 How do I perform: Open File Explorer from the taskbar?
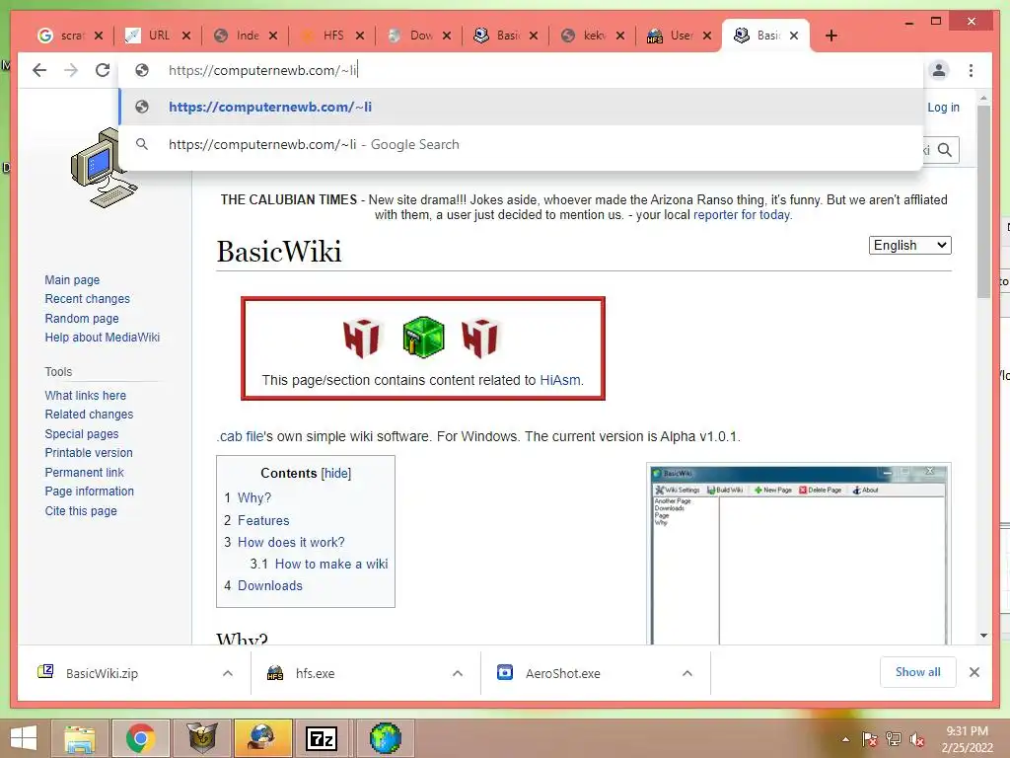[x=80, y=738]
